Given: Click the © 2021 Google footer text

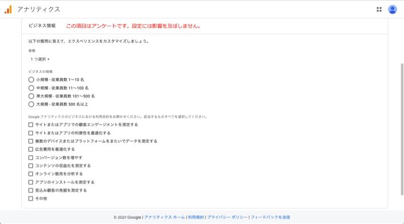Looking at the screenshot, I should click(127, 217).
